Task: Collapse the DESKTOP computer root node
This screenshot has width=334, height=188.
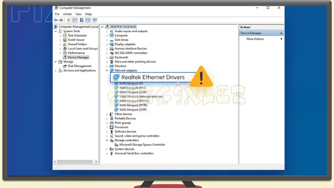Action: pyautogui.click(x=102, y=27)
